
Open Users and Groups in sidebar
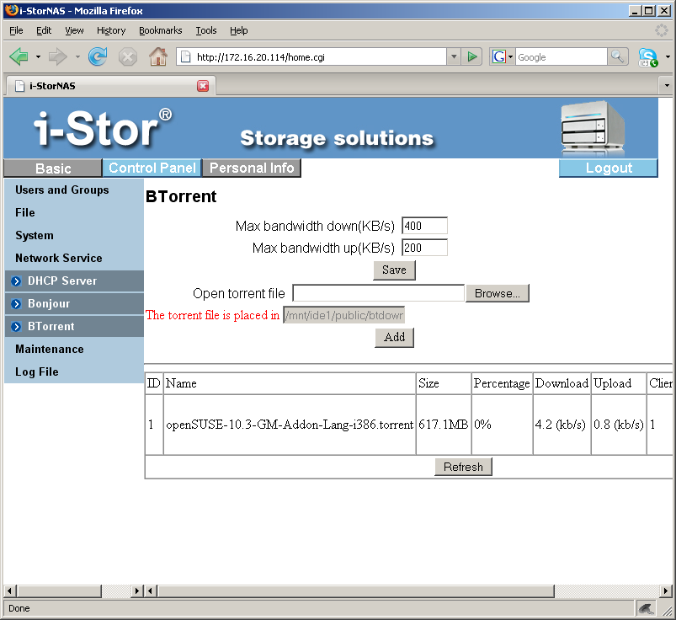tap(62, 190)
